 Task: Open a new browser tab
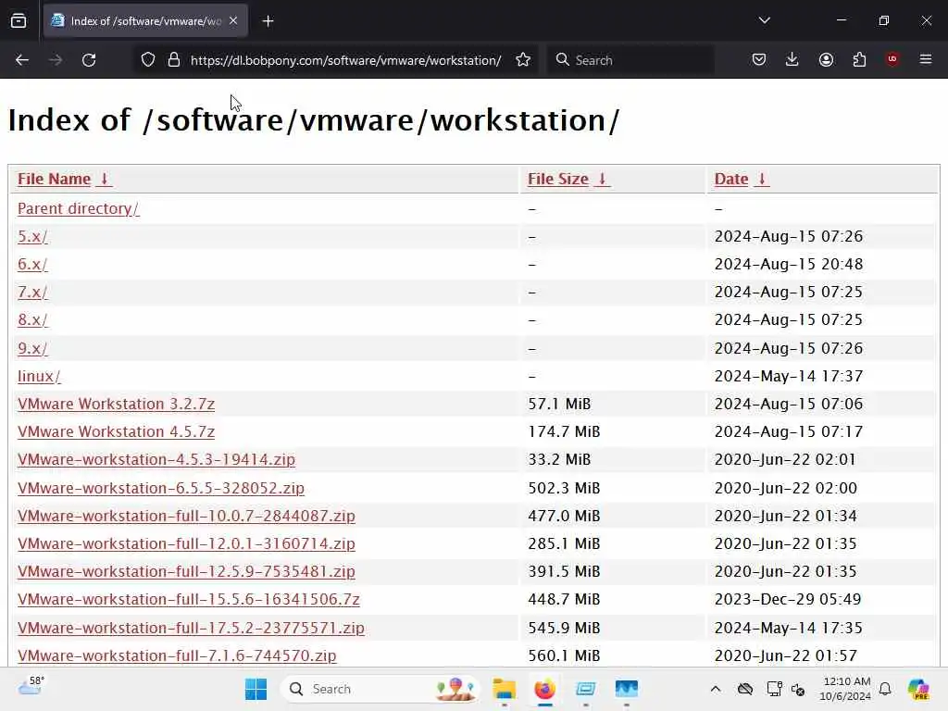(x=268, y=21)
